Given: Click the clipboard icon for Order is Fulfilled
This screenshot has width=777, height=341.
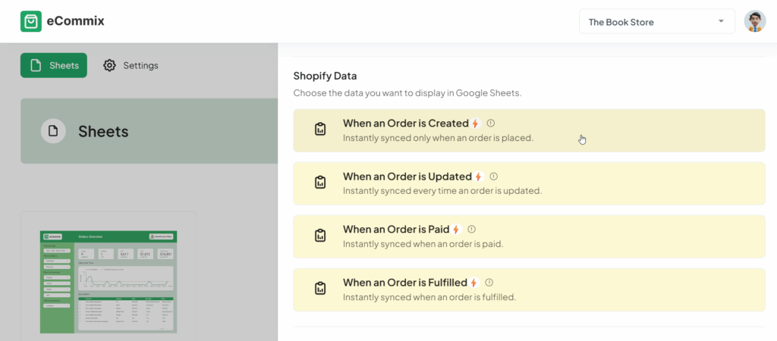Looking at the screenshot, I should [321, 289].
